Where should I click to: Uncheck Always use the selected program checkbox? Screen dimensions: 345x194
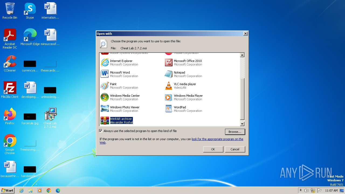click(101, 131)
